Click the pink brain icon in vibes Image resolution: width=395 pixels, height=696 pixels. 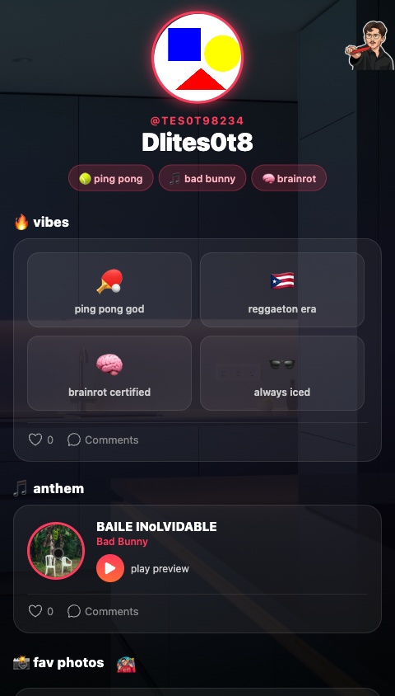(x=109, y=364)
